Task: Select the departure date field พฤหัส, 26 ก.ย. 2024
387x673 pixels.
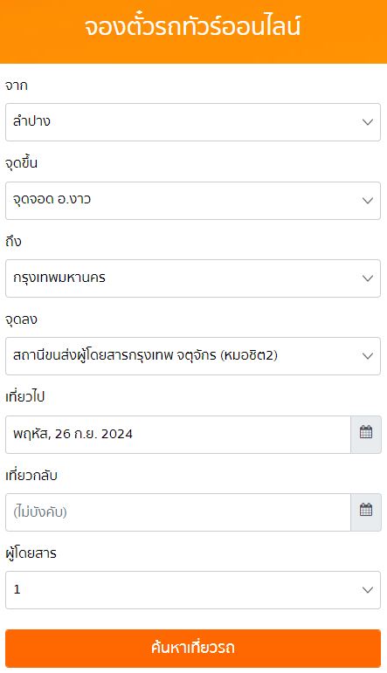Action: click(x=178, y=434)
